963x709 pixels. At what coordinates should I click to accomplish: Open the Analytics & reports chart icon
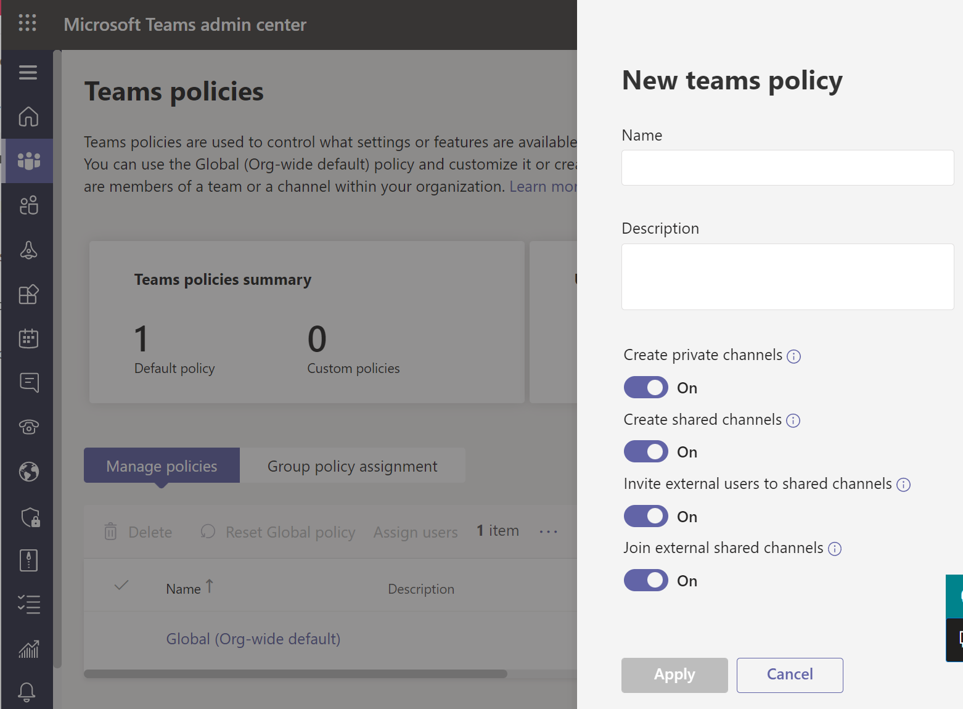29,649
